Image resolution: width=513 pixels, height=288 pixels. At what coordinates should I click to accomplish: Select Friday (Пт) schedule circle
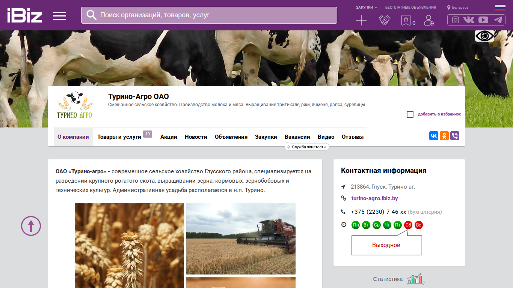click(x=398, y=225)
